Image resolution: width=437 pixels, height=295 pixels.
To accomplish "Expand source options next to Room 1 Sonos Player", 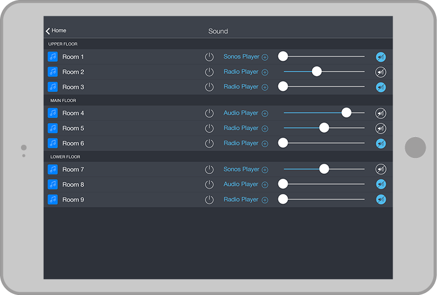I will (x=265, y=57).
